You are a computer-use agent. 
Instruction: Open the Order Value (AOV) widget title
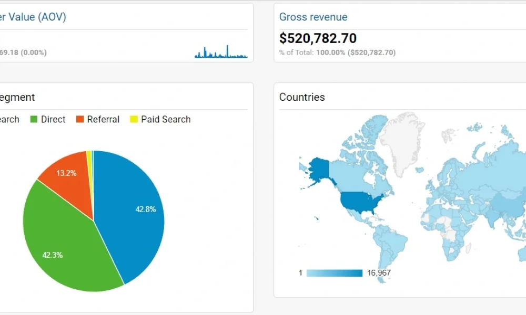33,17
